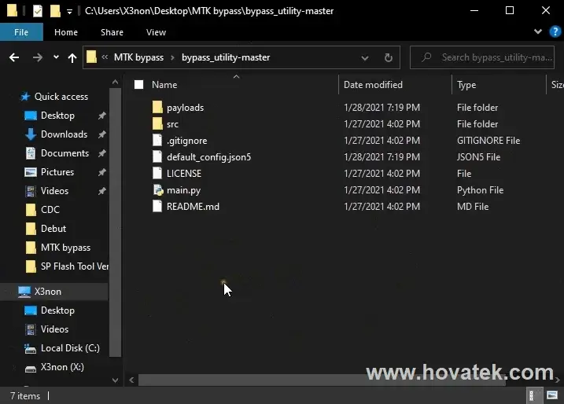The height and width of the screenshot is (404, 564).
Task: Open Customize Quick Access Toolbar dropdown
Action: pyautogui.click(x=69, y=12)
